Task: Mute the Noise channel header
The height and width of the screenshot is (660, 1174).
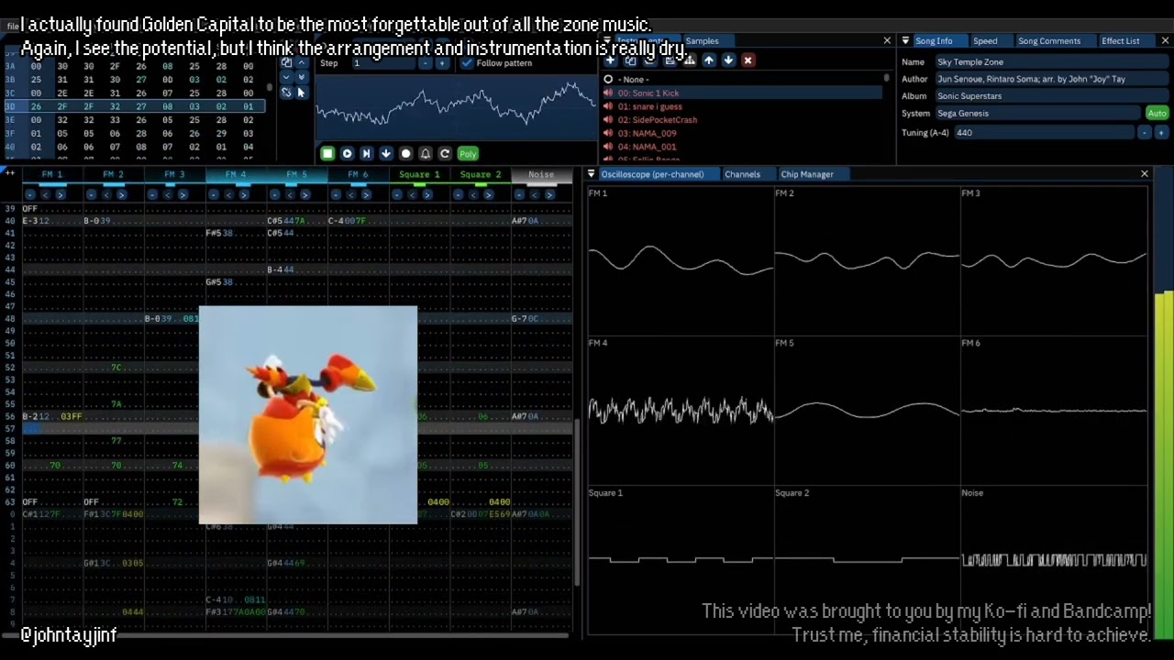Action: pos(541,174)
